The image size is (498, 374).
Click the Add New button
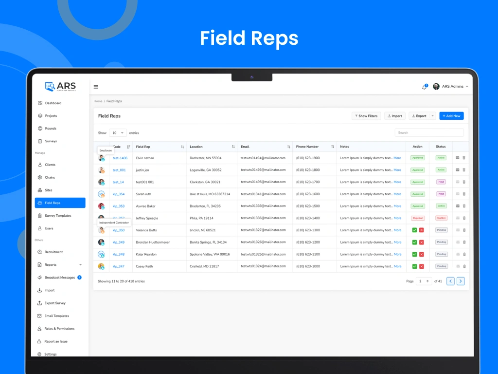(451, 116)
